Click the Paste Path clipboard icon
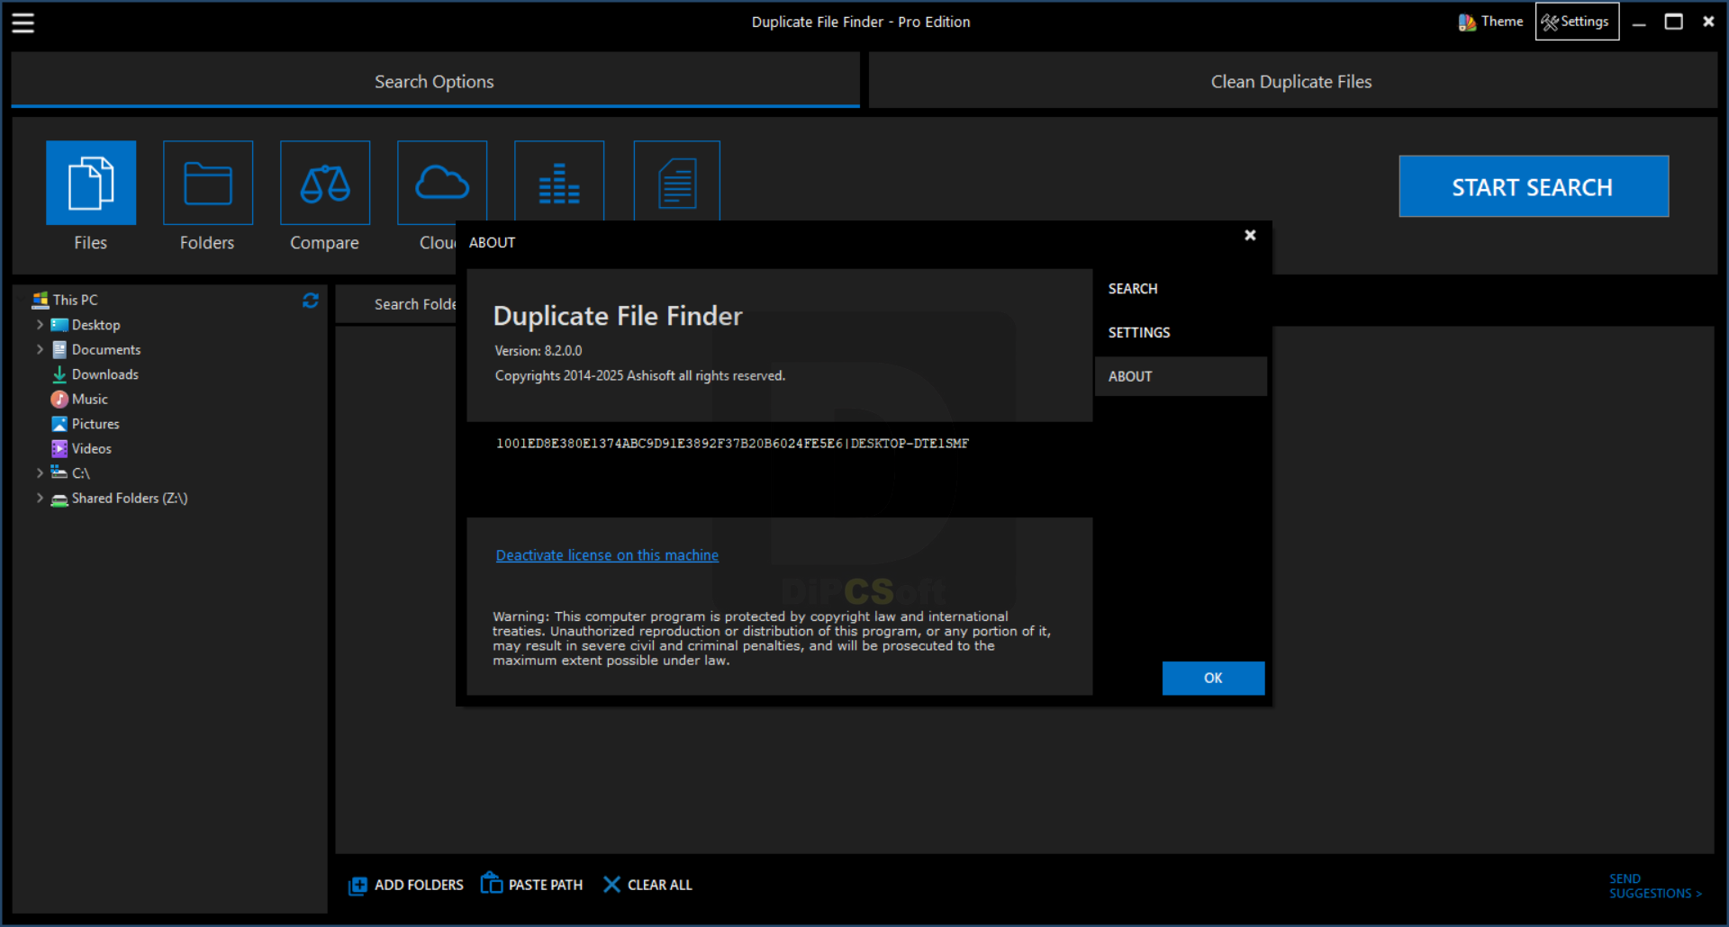 (x=492, y=883)
